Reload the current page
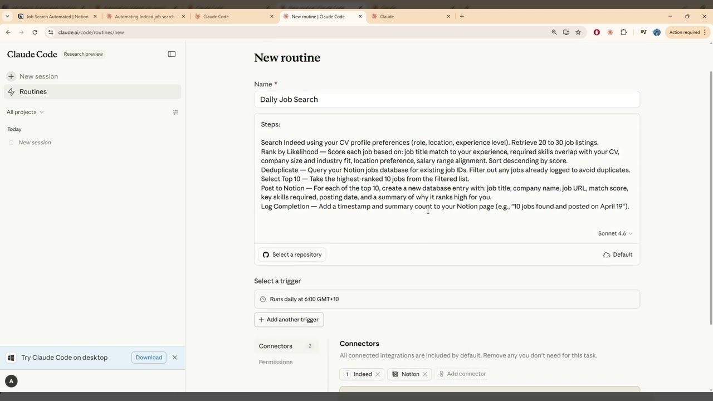Screen dimensions: 713x401 [x=35, y=32]
